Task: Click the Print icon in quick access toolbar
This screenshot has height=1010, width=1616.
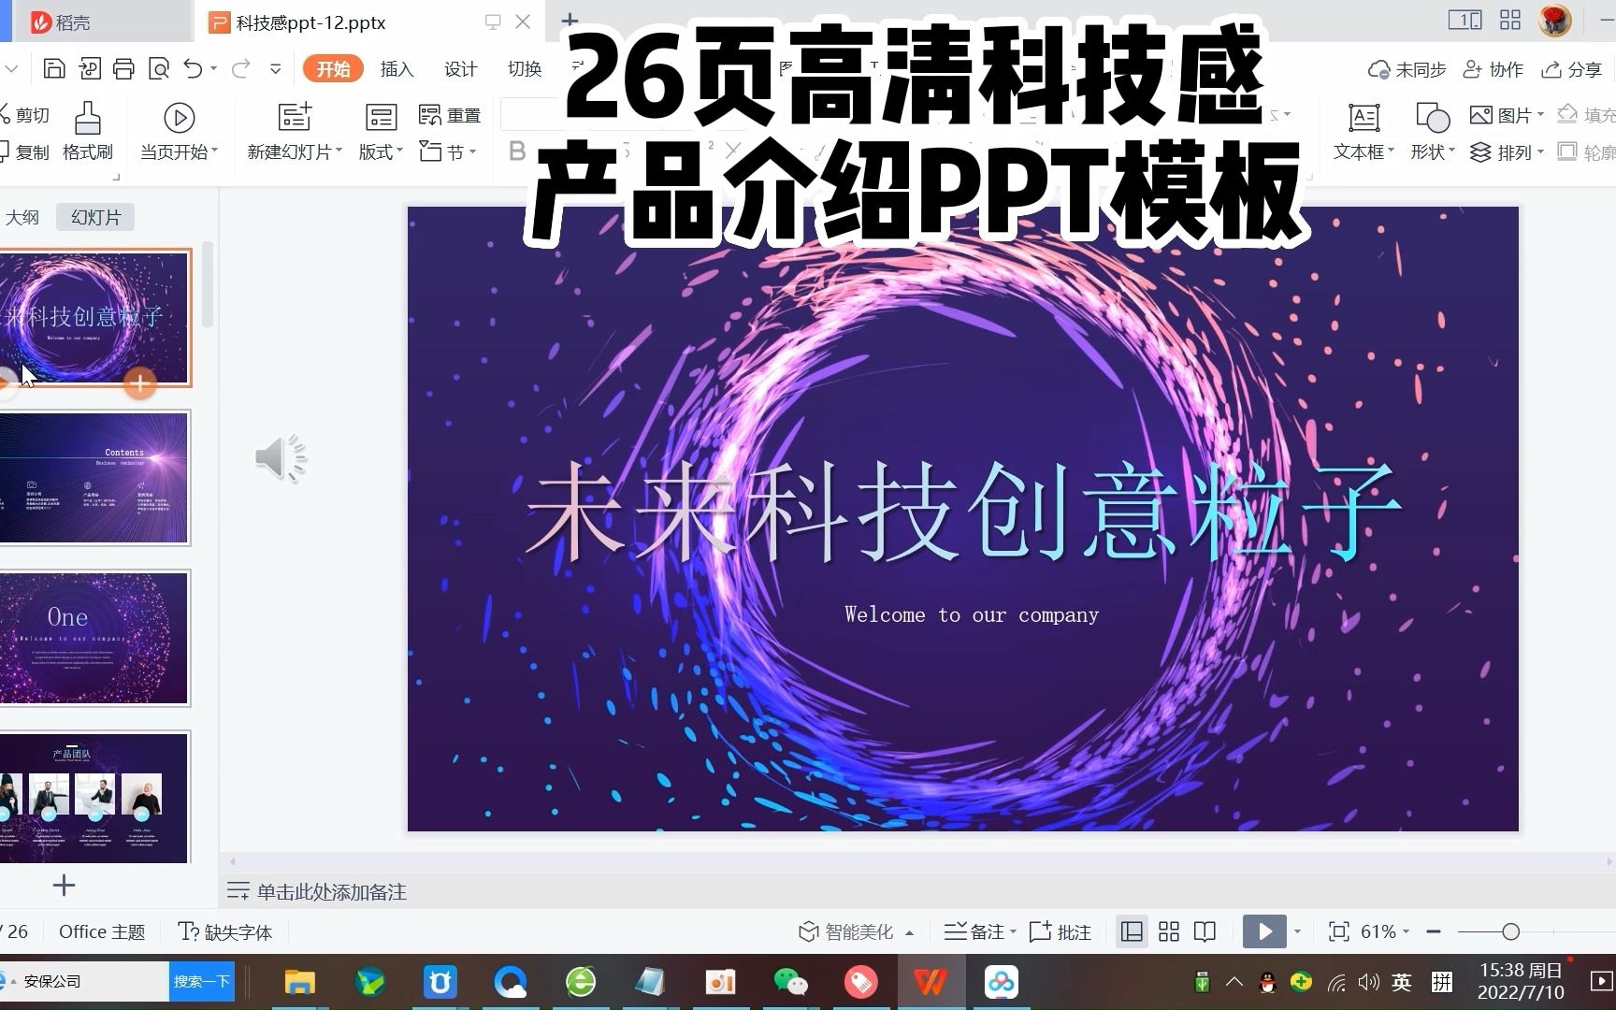Action: 123,68
